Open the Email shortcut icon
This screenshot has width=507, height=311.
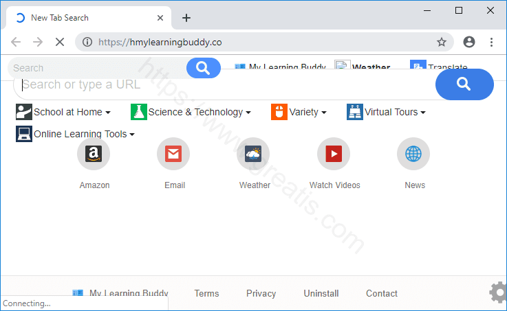coord(173,154)
